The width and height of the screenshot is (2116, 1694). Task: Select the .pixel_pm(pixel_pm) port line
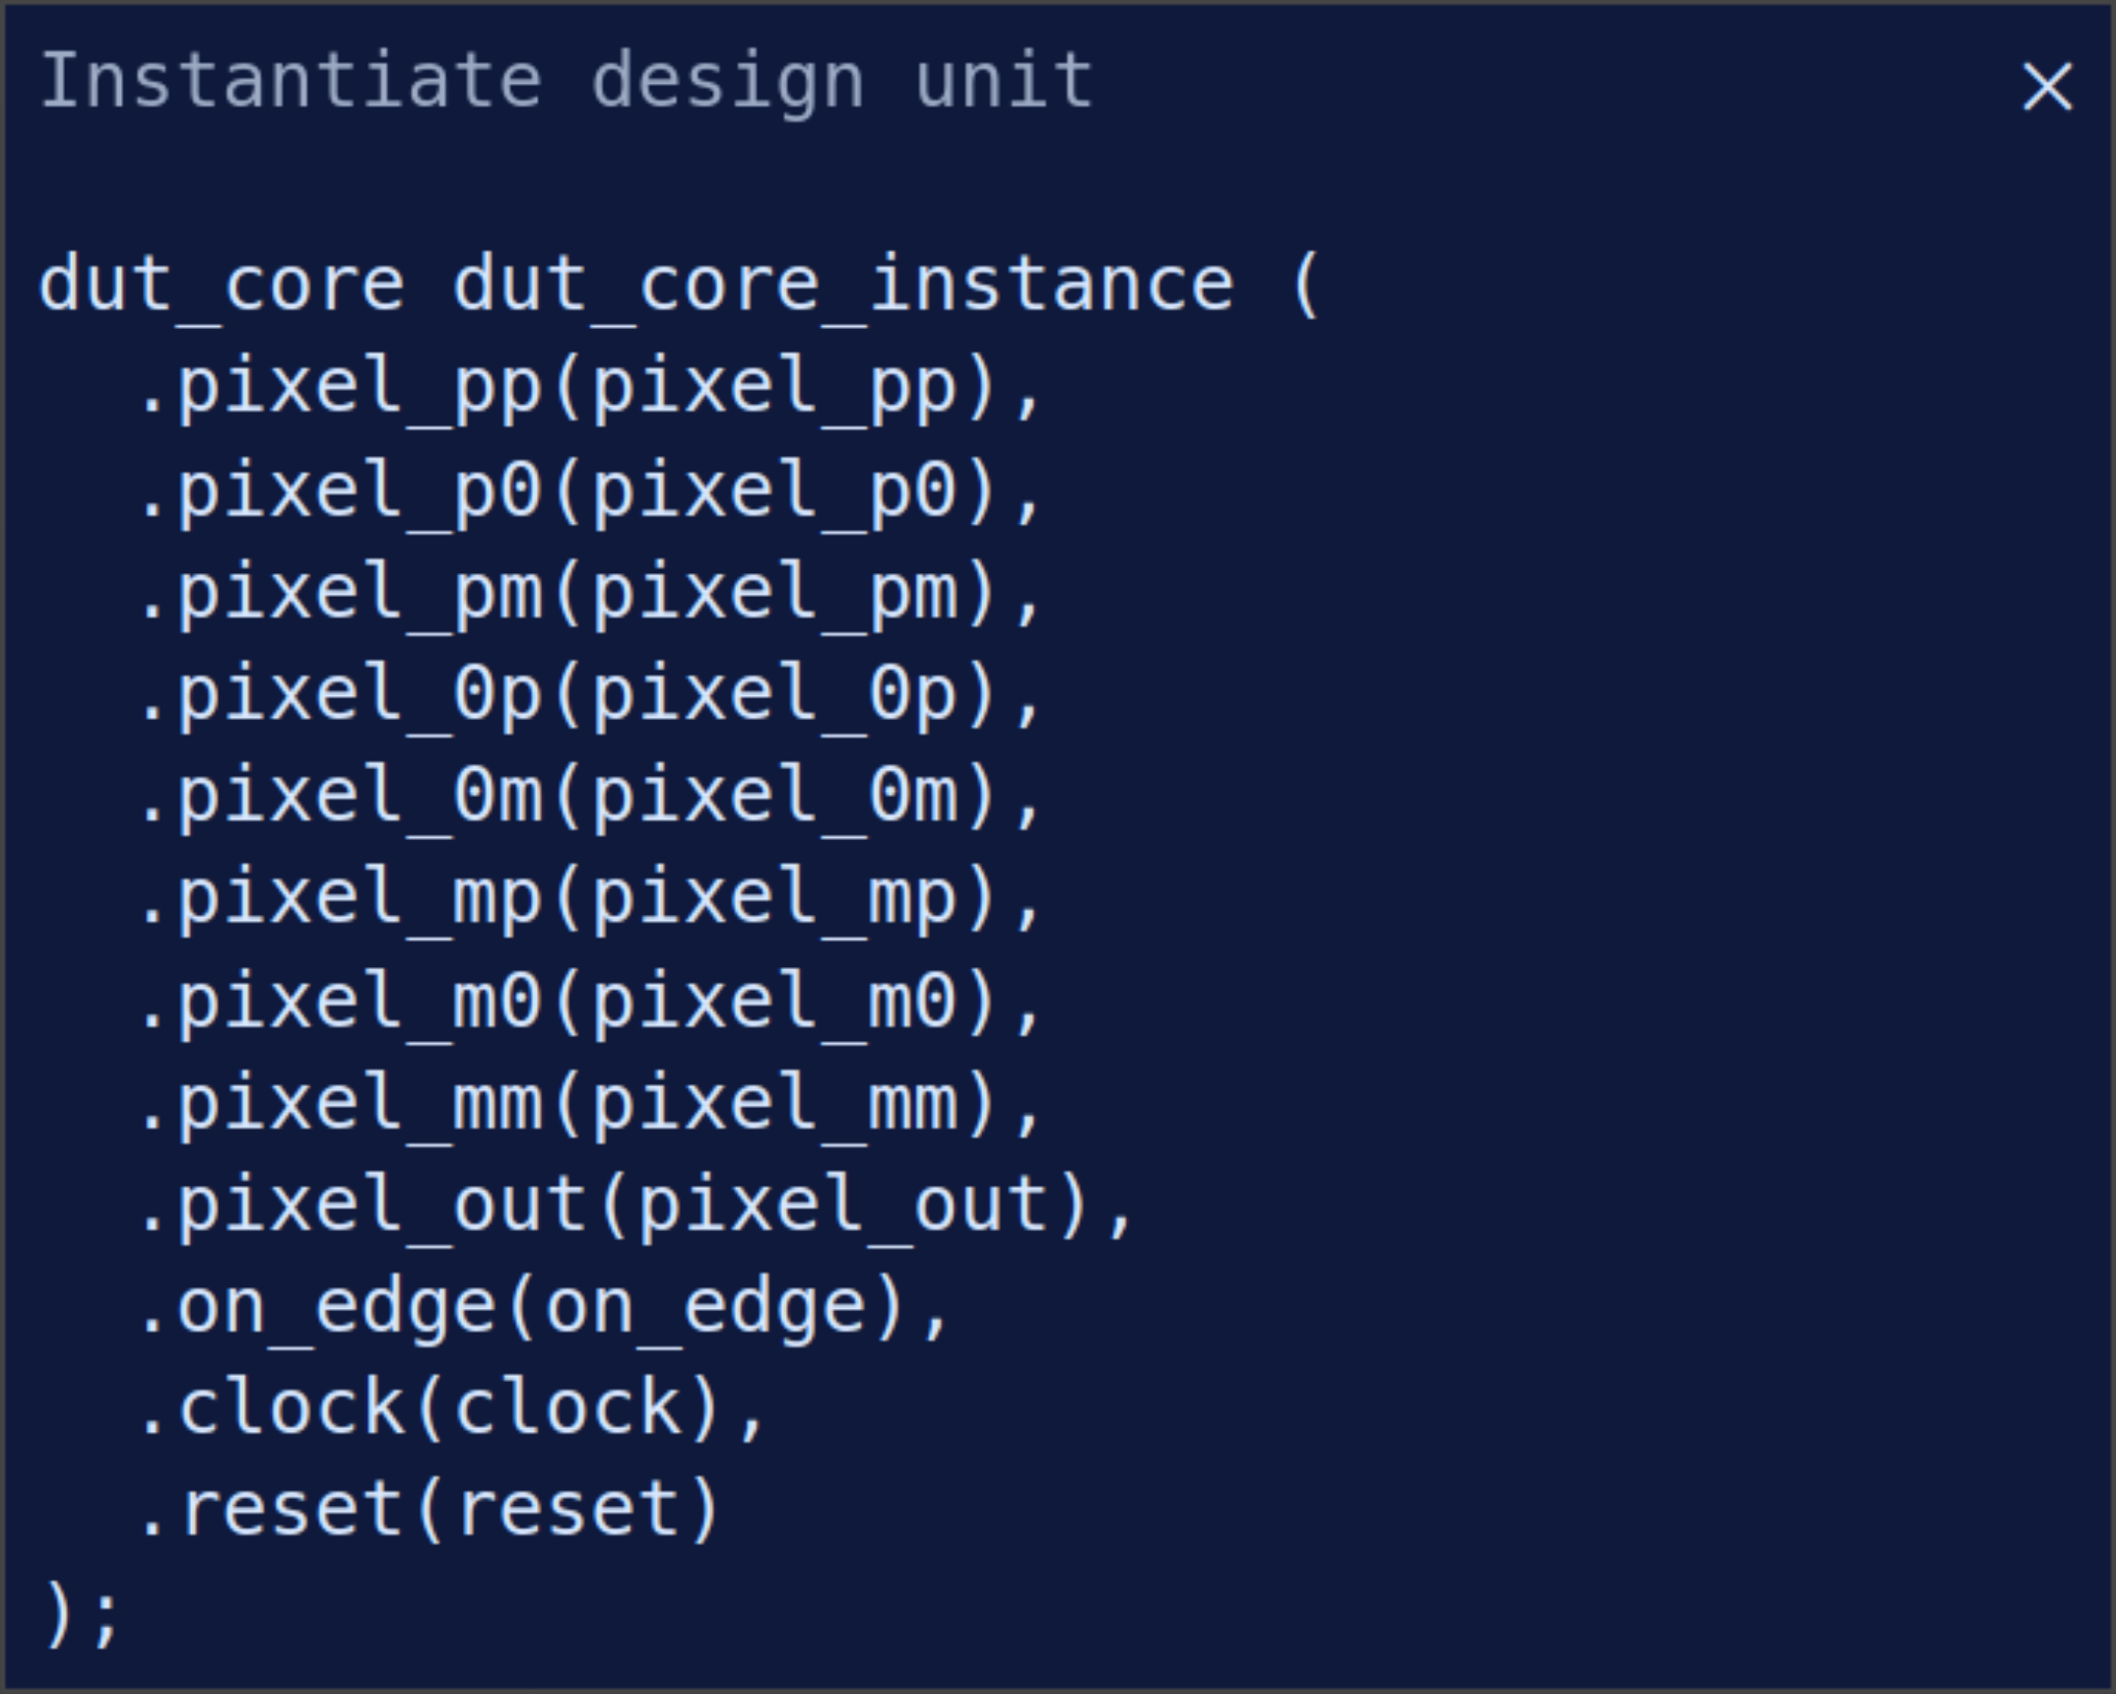click(x=589, y=594)
